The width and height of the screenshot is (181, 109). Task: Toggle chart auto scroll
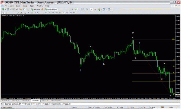[x=91, y=10]
